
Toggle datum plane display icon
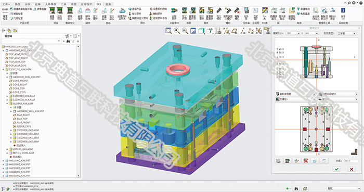point(235,31)
